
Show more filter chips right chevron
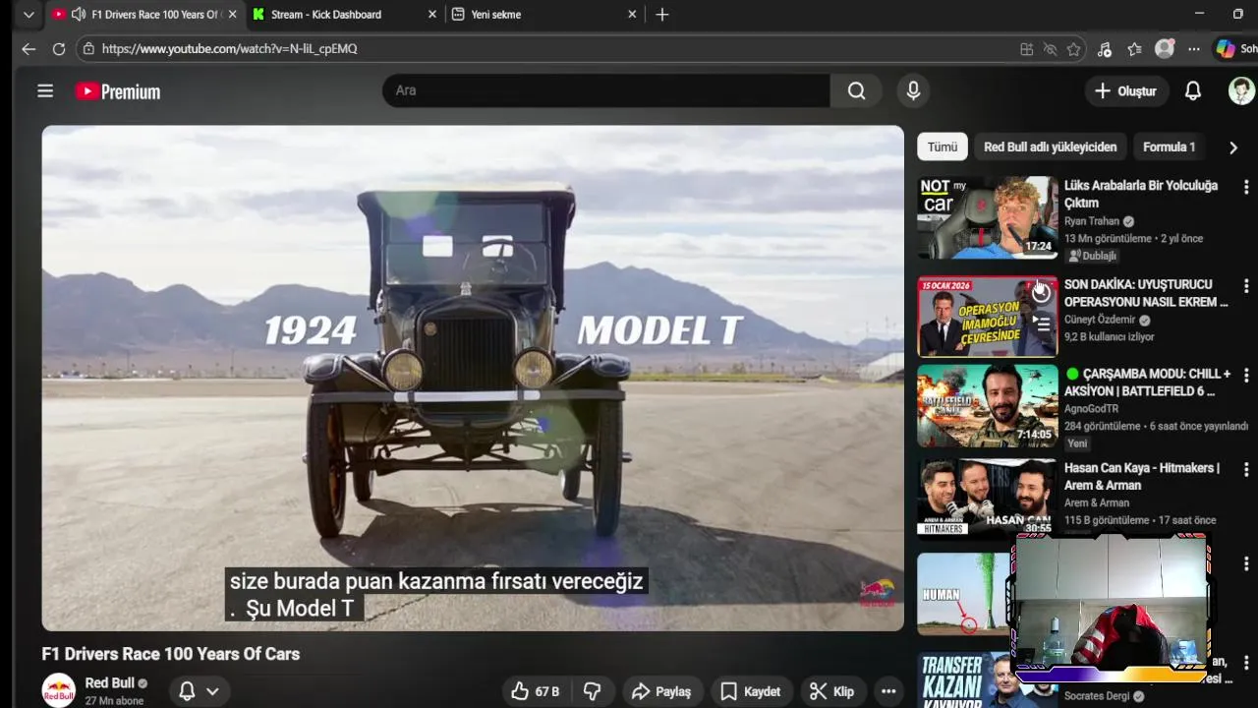tap(1232, 147)
